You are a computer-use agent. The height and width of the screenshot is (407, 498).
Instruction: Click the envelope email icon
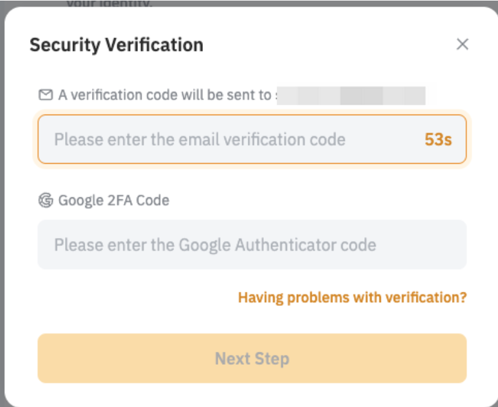pos(45,95)
